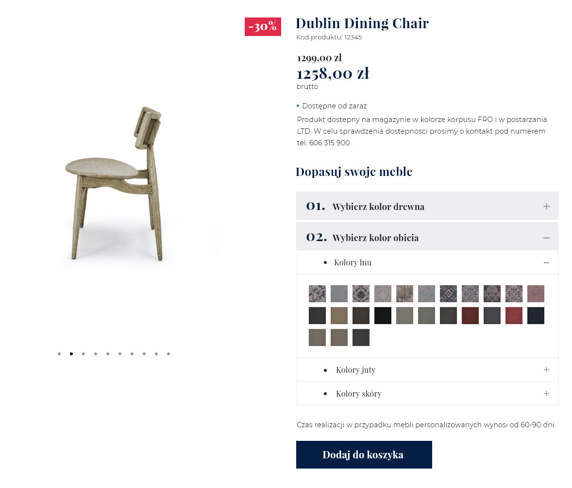The width and height of the screenshot is (572, 488).
Task: Select the green floral magnolia swatch
Action: (x=404, y=294)
